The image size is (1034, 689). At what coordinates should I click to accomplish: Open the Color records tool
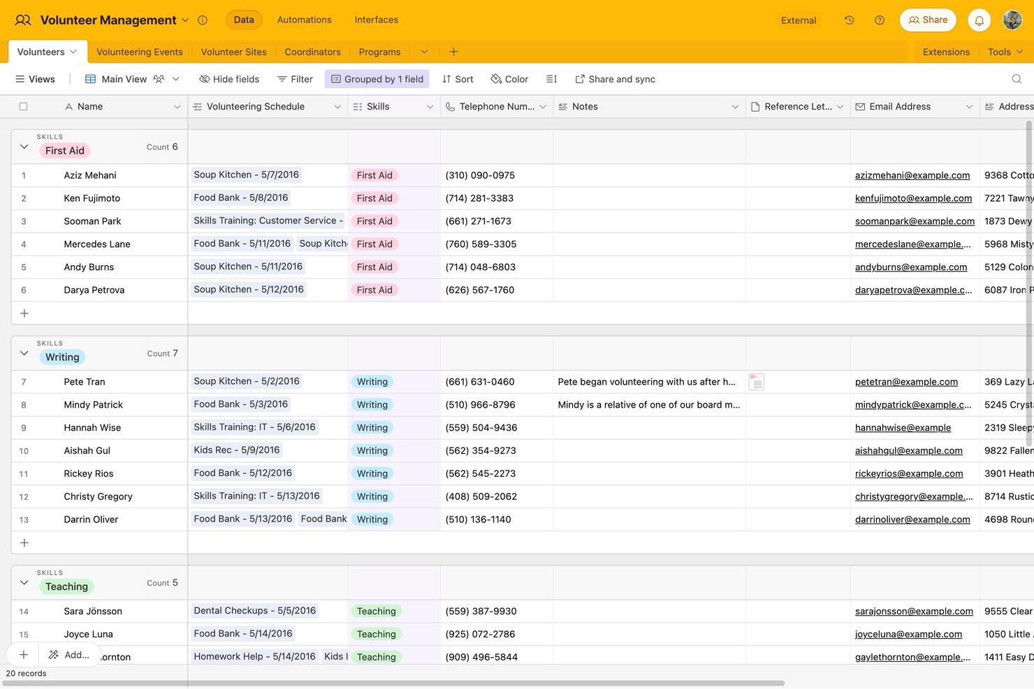[x=509, y=79]
